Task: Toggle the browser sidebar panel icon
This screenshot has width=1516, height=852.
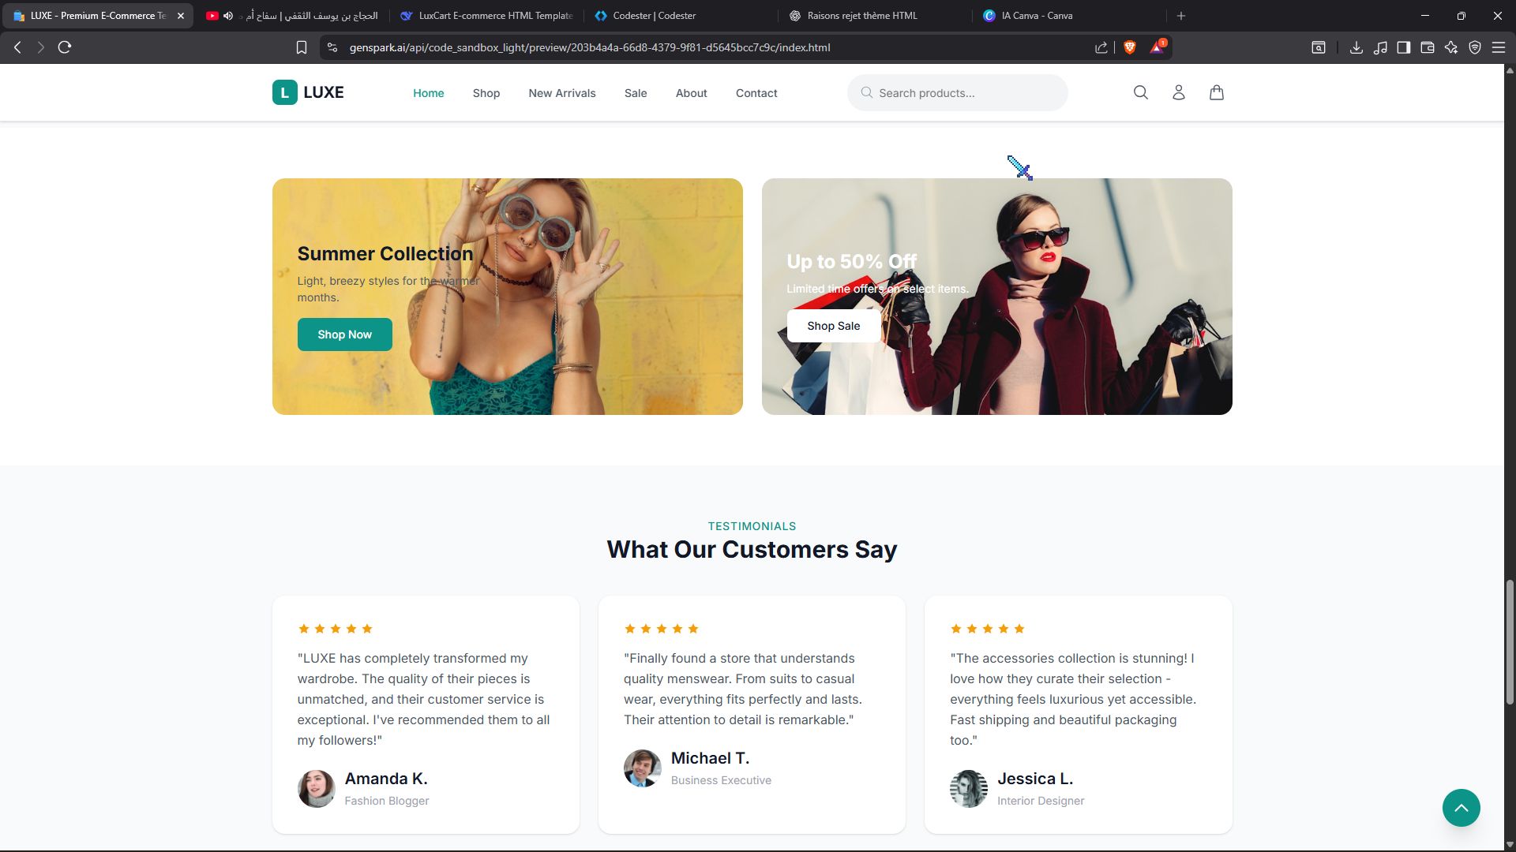Action: tap(1403, 47)
